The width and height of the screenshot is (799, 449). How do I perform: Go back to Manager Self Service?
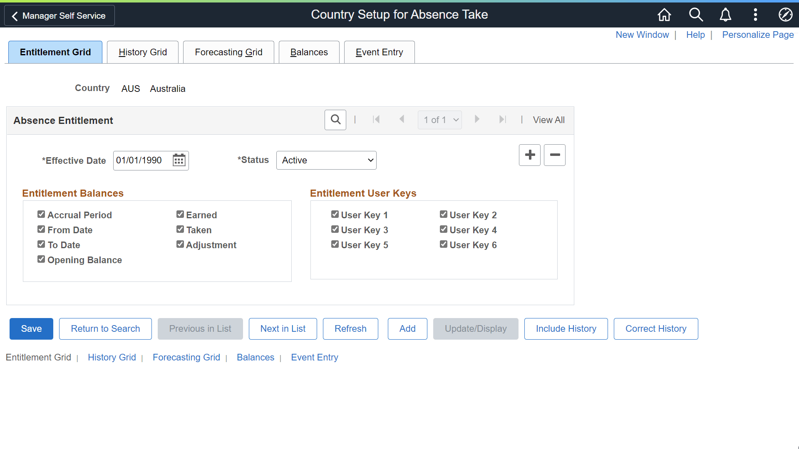click(60, 16)
